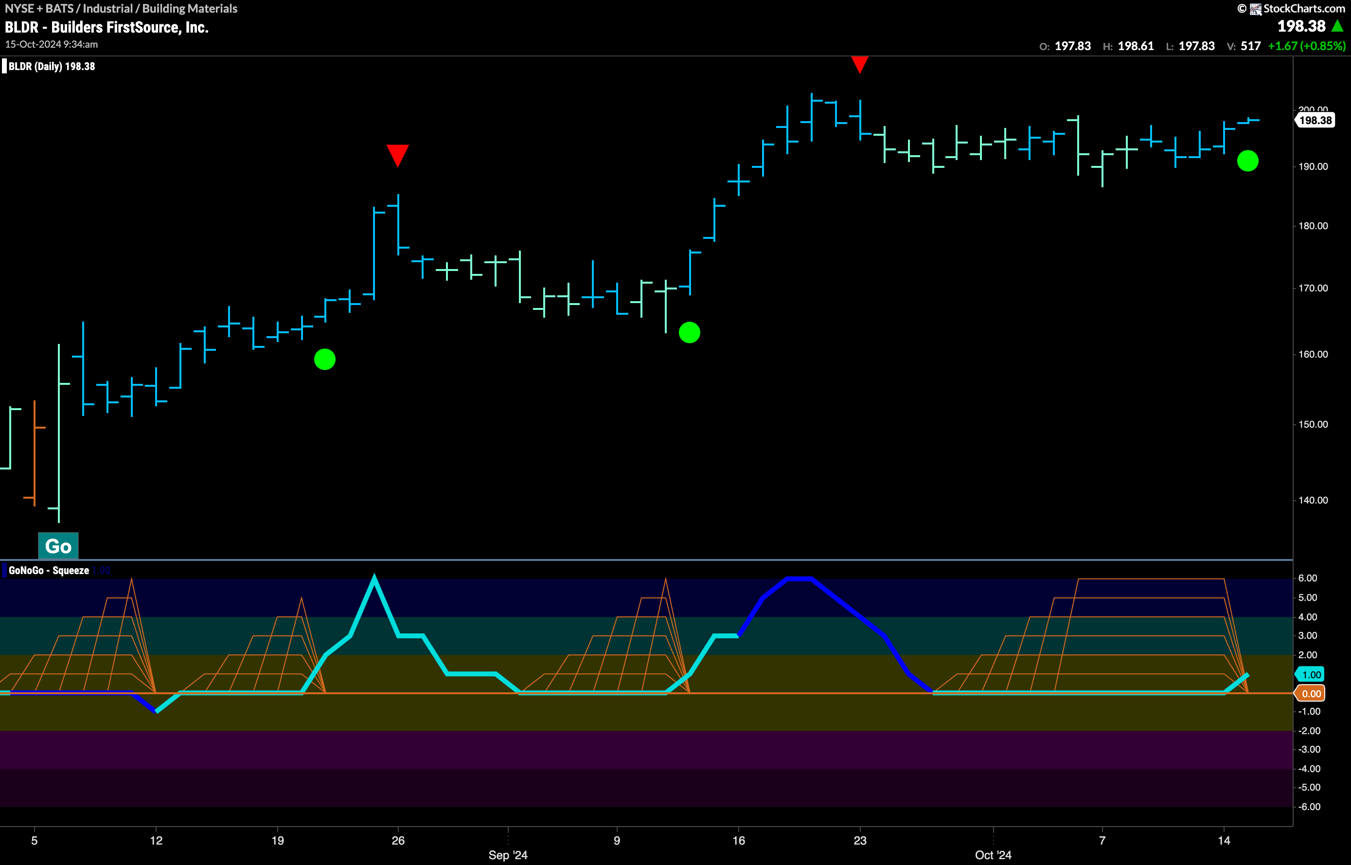
Task: Click the 12 date tick label
Action: pos(156,840)
